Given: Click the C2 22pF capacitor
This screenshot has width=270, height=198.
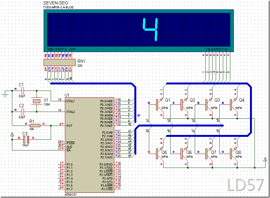Looking at the screenshot, I should click(x=21, y=112).
